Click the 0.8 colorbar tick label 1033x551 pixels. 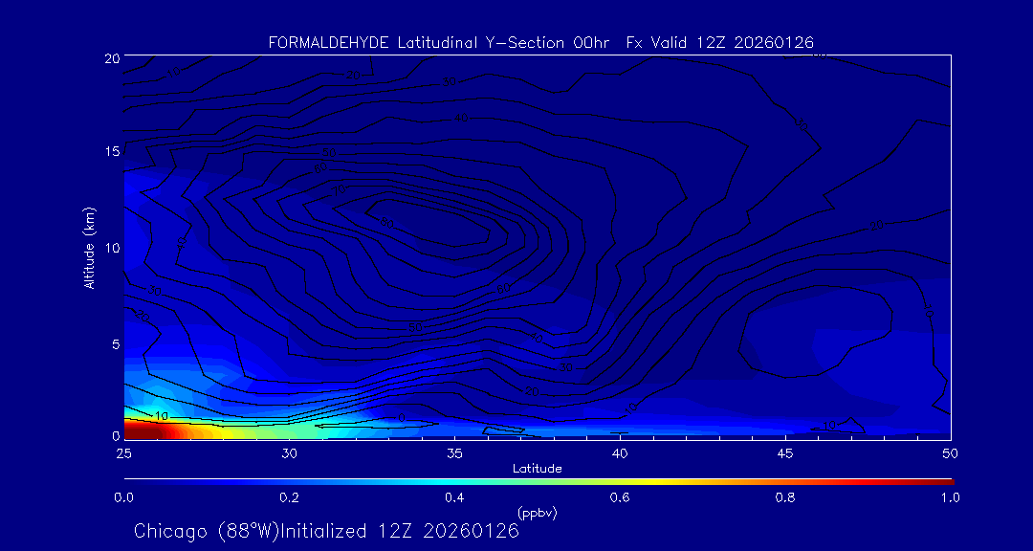pos(785,497)
